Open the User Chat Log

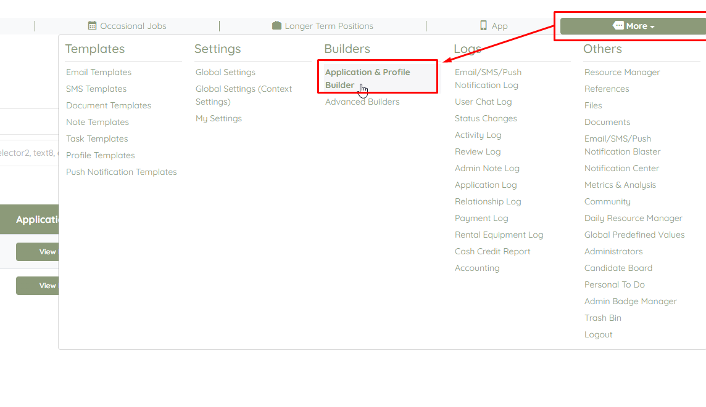(483, 102)
